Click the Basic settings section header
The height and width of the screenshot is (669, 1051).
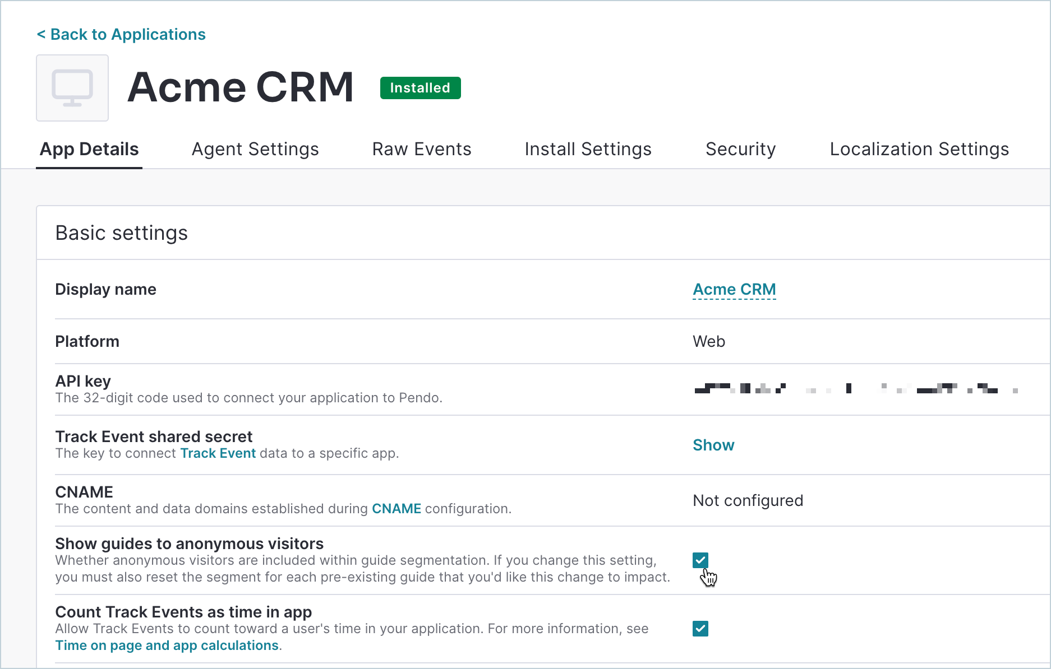point(122,233)
